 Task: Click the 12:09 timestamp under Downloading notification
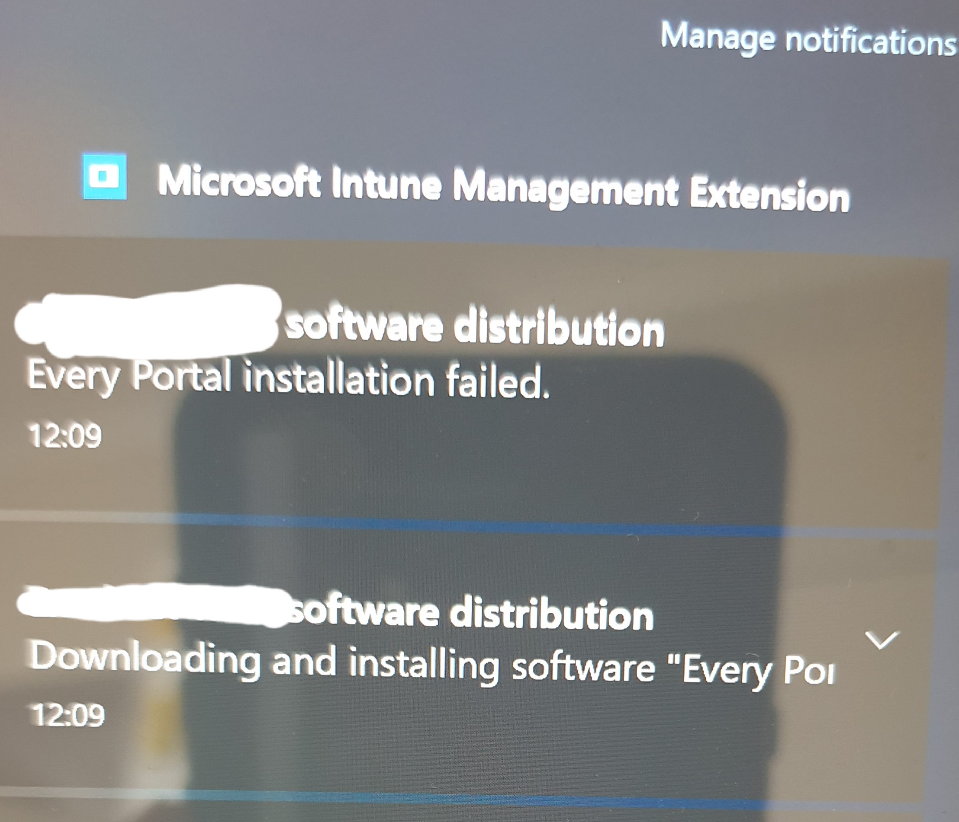point(68,715)
